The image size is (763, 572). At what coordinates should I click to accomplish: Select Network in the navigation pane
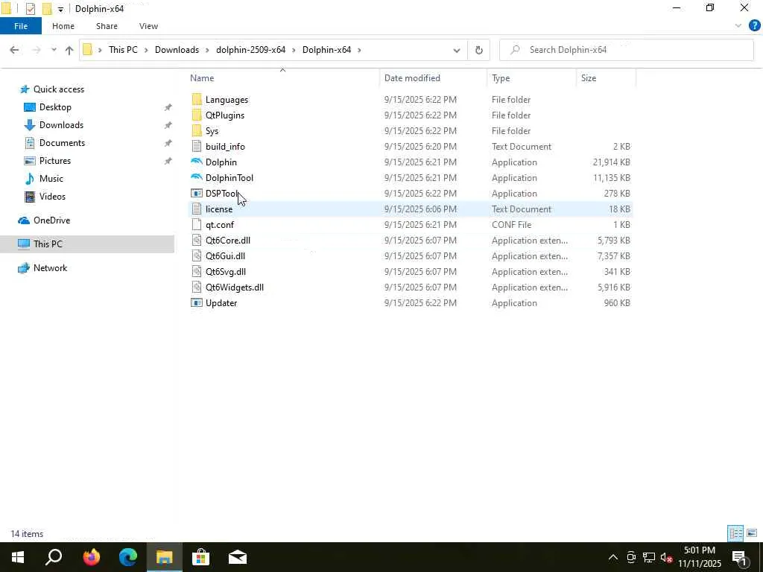tap(50, 268)
